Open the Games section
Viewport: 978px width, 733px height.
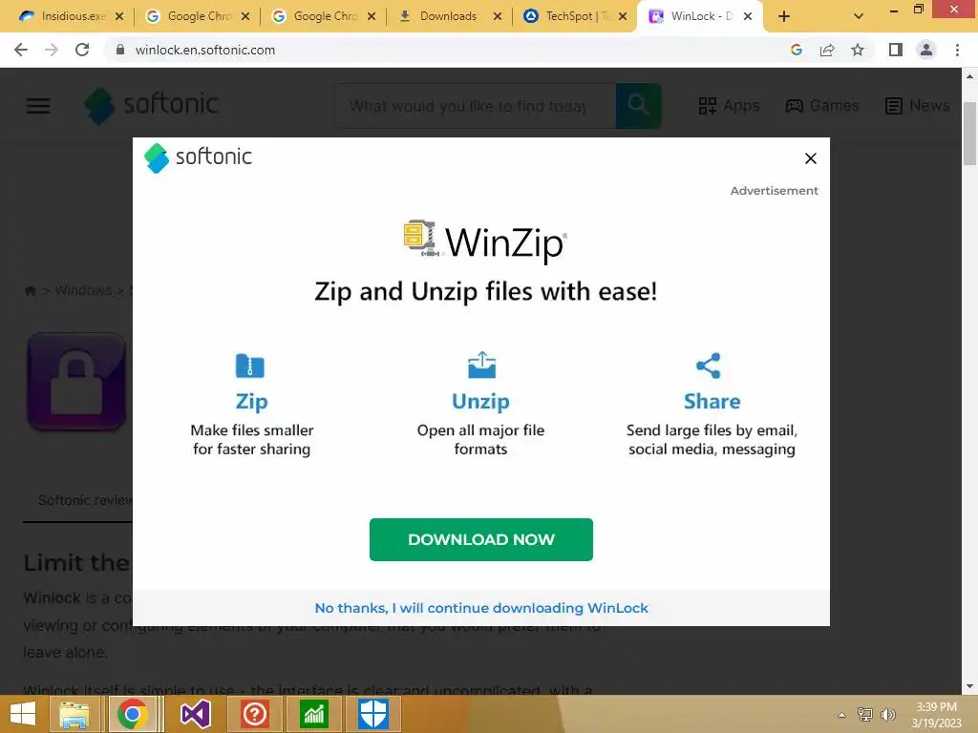coord(822,105)
